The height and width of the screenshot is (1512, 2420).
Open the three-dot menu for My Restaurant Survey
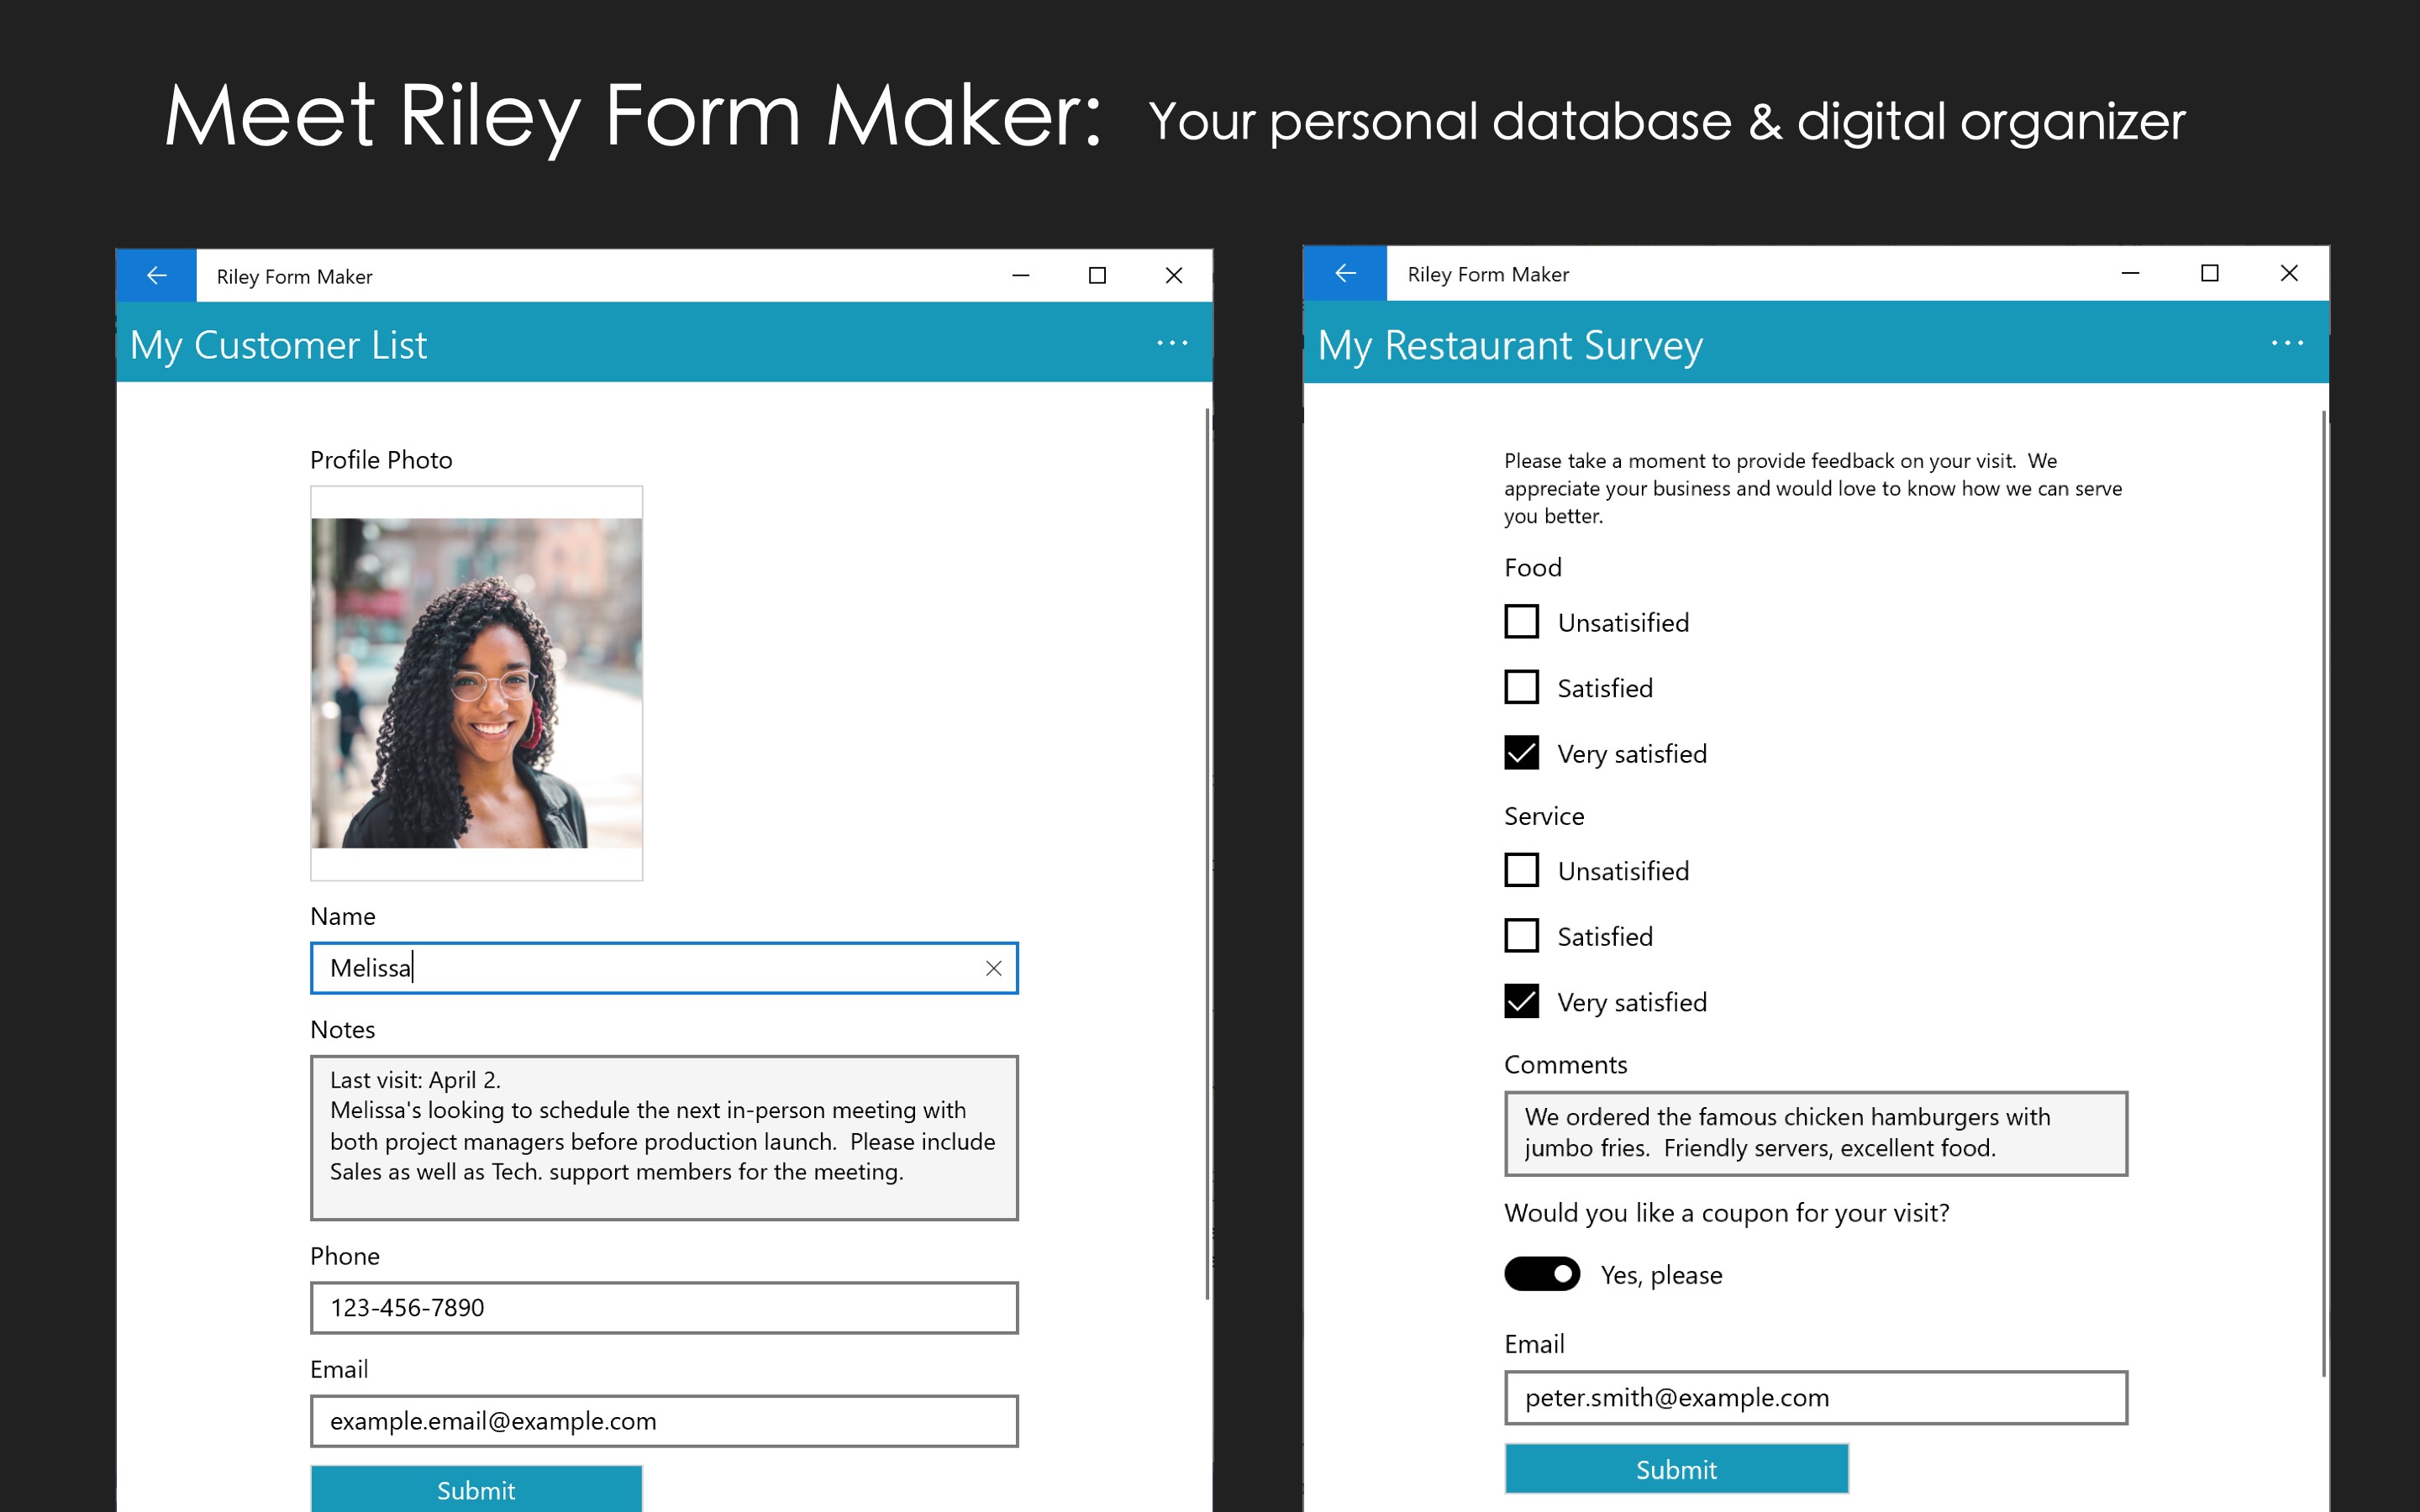tap(2287, 343)
